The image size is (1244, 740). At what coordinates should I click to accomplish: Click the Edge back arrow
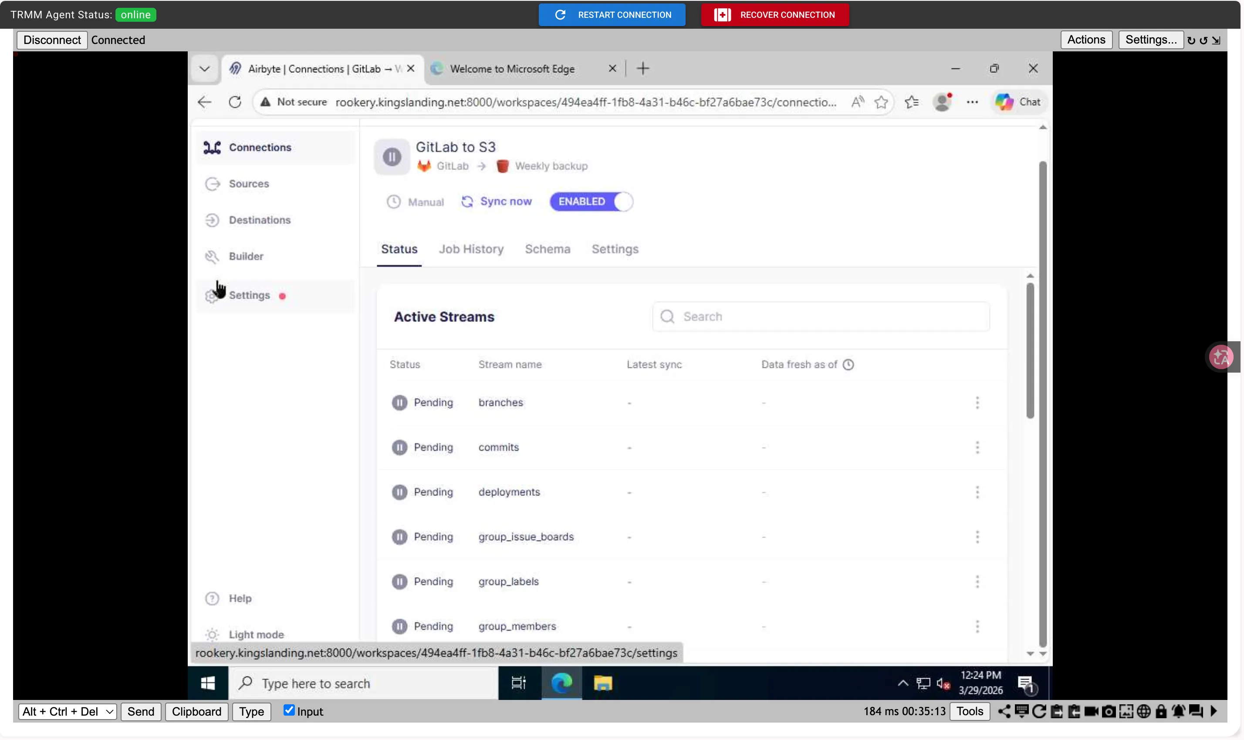click(x=205, y=102)
